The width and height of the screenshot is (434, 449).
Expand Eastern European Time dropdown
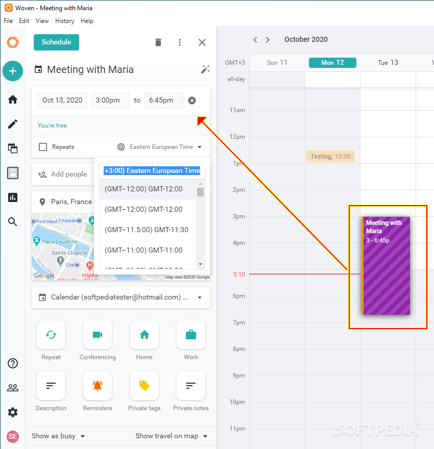[x=160, y=147]
